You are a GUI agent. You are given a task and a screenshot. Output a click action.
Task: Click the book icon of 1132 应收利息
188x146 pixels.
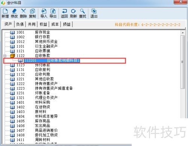click(12, 75)
